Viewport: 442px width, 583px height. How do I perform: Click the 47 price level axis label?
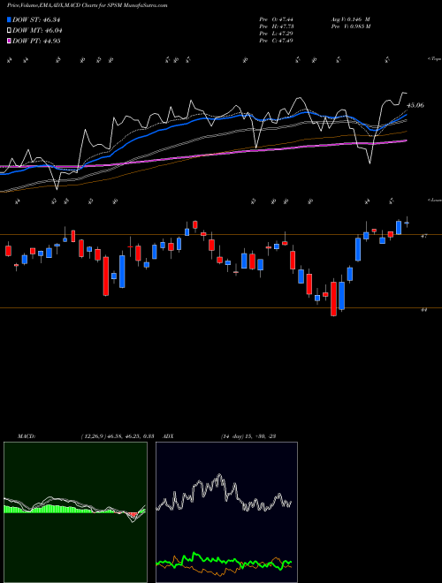(423, 236)
